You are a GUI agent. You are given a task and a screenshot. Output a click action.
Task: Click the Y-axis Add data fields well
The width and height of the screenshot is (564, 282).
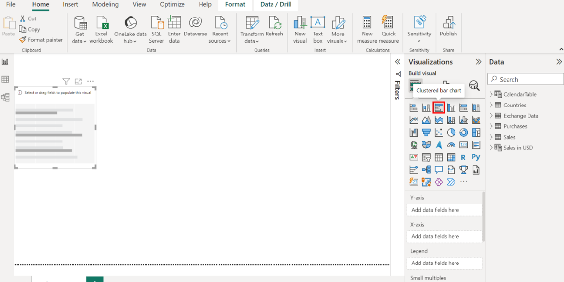[444, 210]
